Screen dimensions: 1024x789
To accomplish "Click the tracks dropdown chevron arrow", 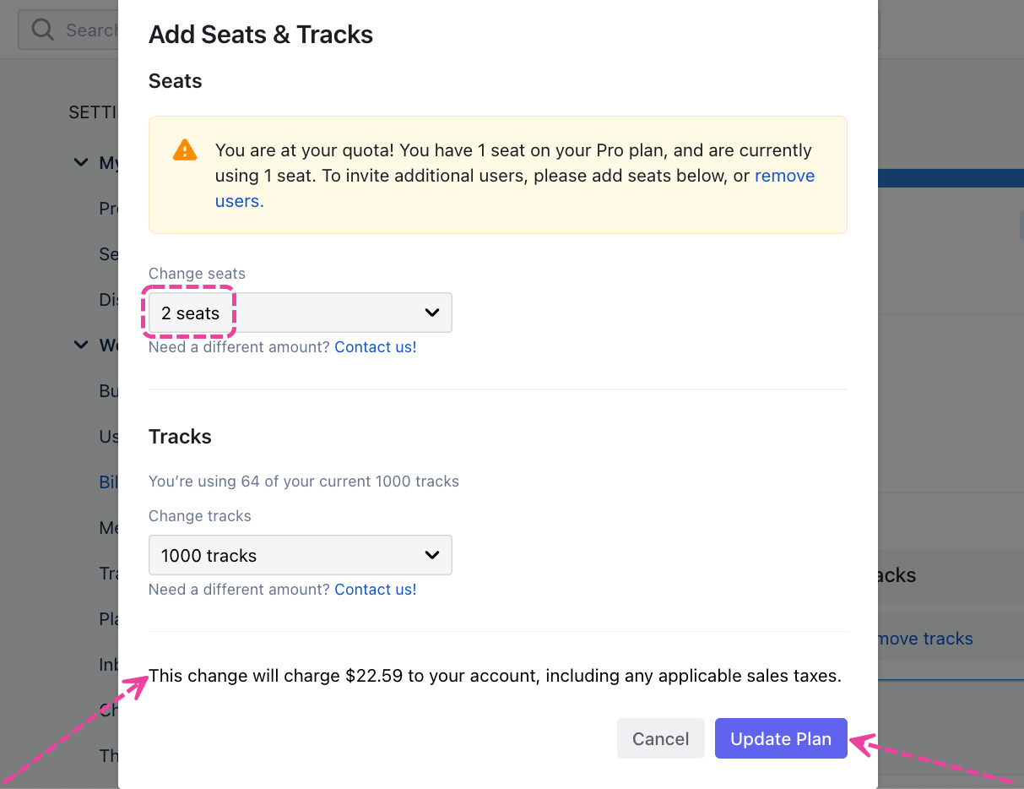I will click(432, 555).
